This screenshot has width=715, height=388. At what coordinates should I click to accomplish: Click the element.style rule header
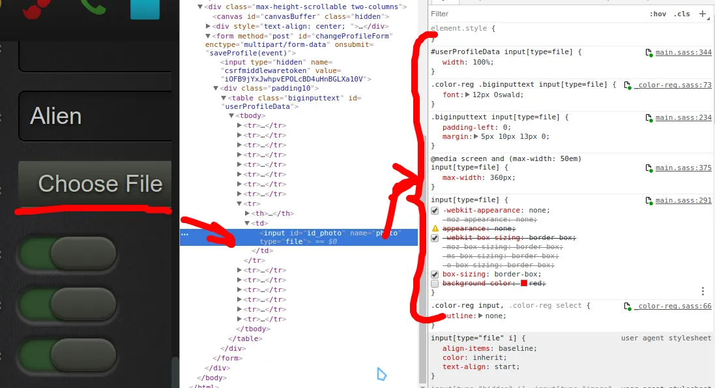463,28
